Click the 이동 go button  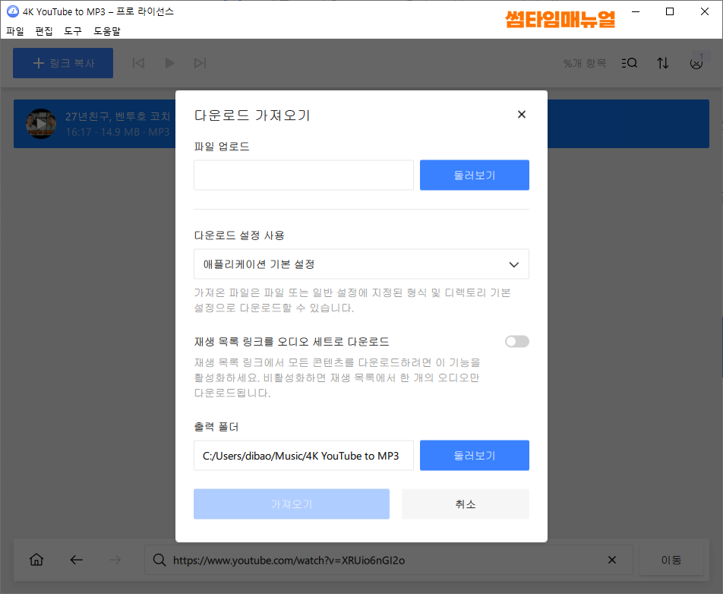(671, 560)
